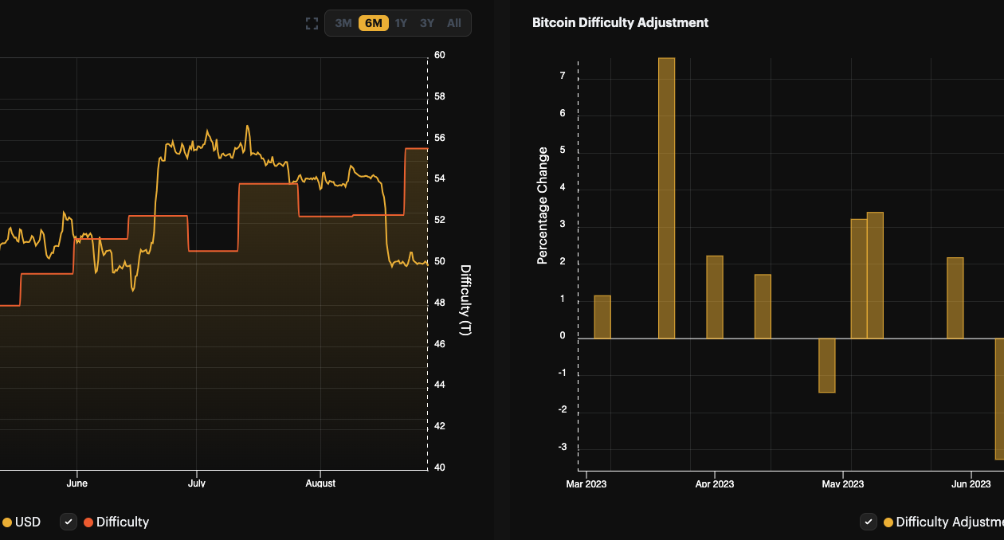The width and height of the screenshot is (1004, 540).
Task: Click the -1 percentage axis tick
Action: click(x=561, y=373)
